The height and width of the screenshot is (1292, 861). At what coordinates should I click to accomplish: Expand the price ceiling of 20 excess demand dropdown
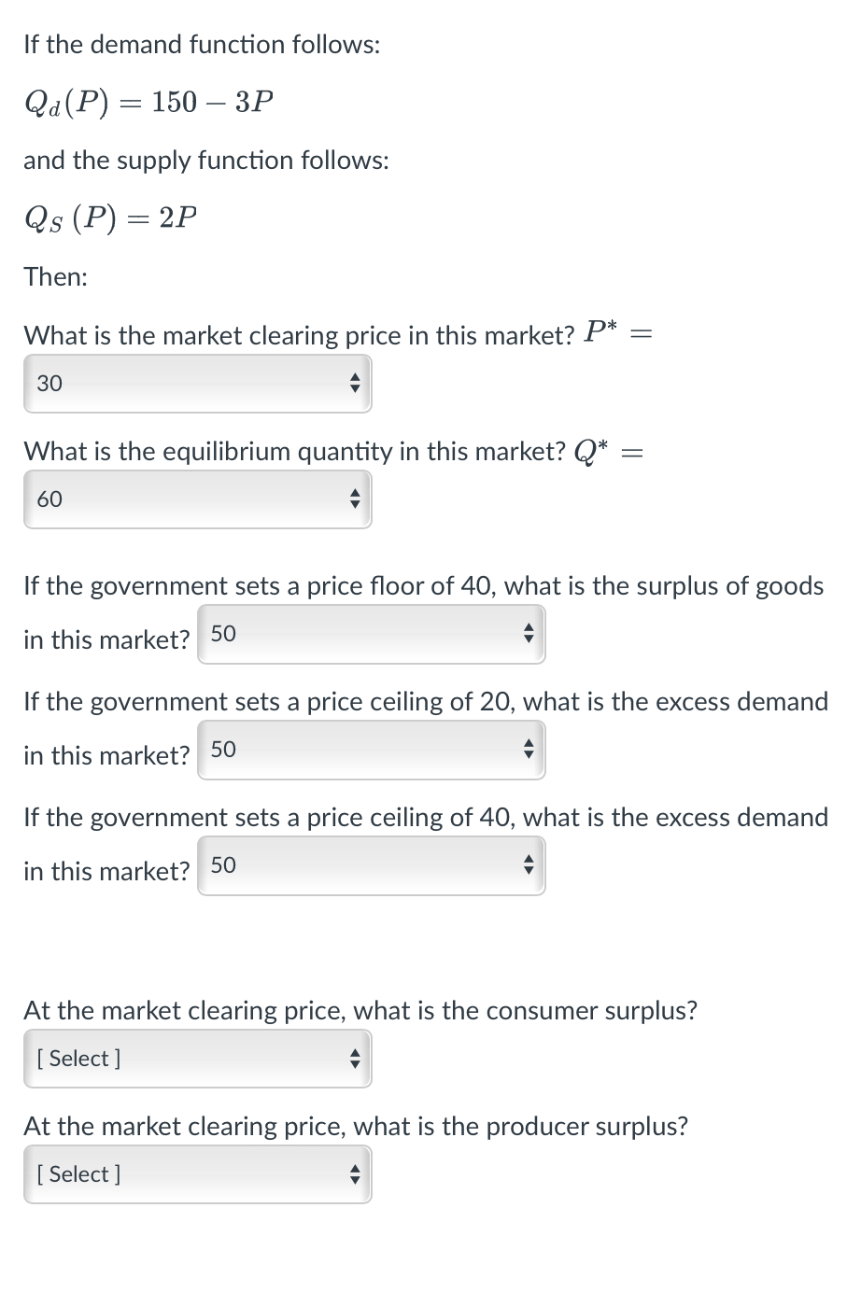point(371,751)
